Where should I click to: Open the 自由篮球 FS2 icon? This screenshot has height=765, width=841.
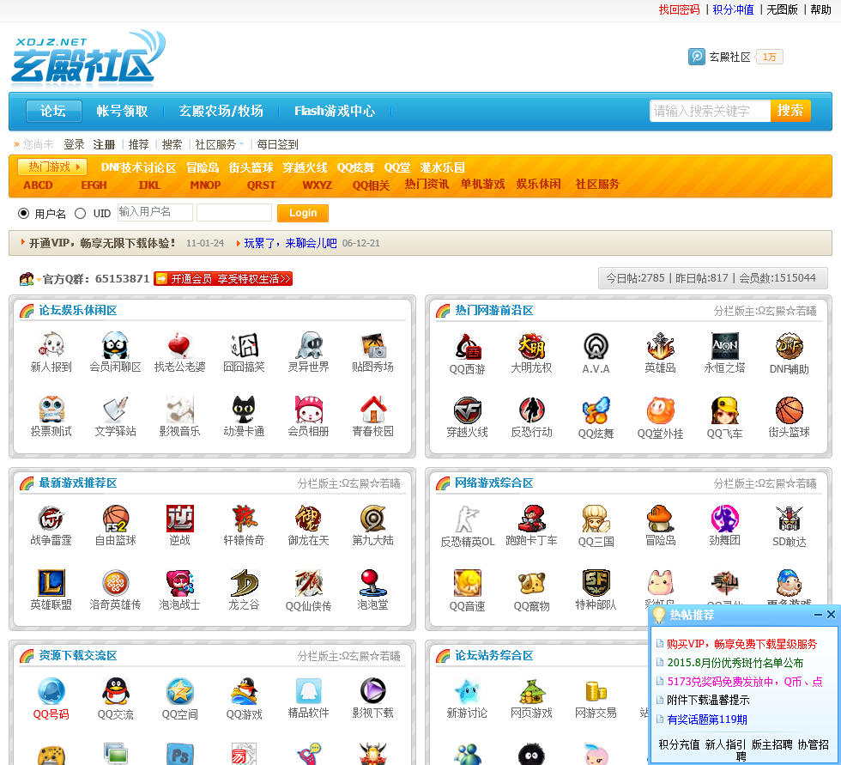(x=115, y=519)
